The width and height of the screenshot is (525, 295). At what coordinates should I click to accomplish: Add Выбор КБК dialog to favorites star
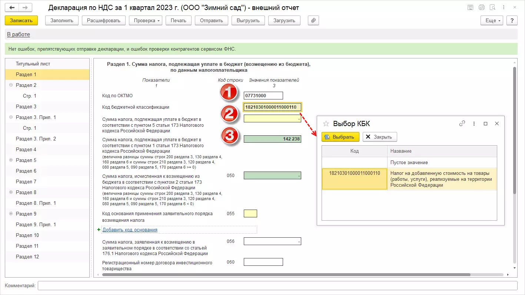326,124
